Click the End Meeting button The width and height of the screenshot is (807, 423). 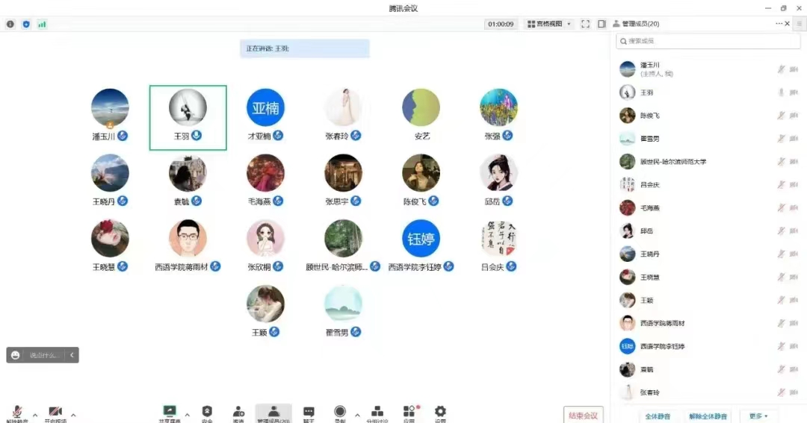tap(583, 416)
